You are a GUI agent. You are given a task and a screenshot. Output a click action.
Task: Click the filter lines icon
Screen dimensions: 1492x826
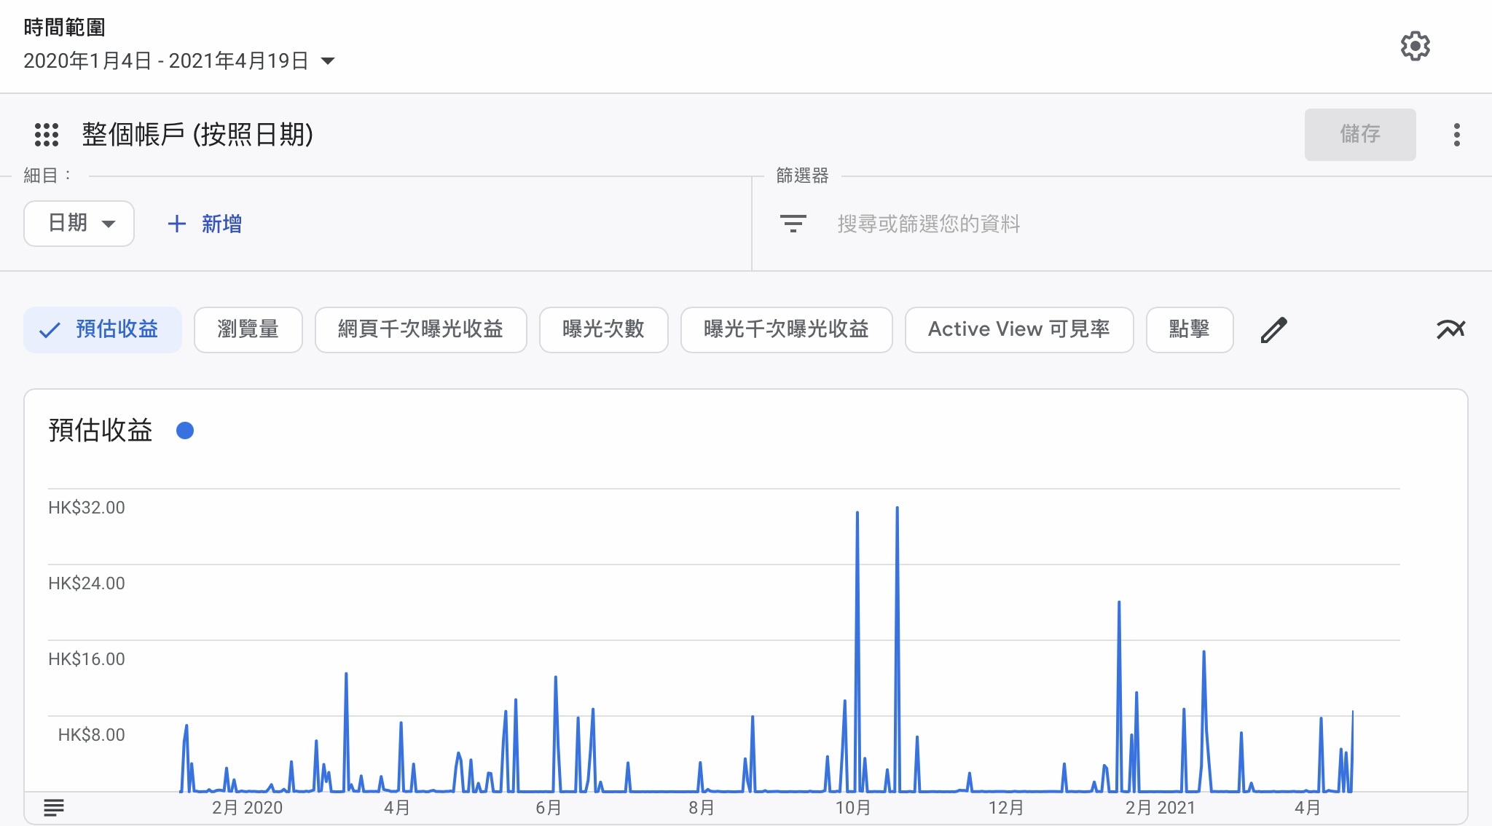tap(793, 224)
